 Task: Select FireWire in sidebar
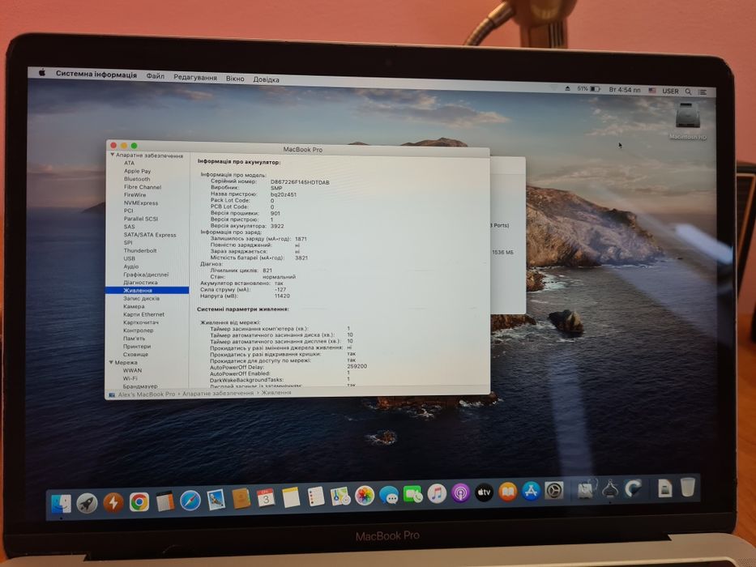(135, 194)
